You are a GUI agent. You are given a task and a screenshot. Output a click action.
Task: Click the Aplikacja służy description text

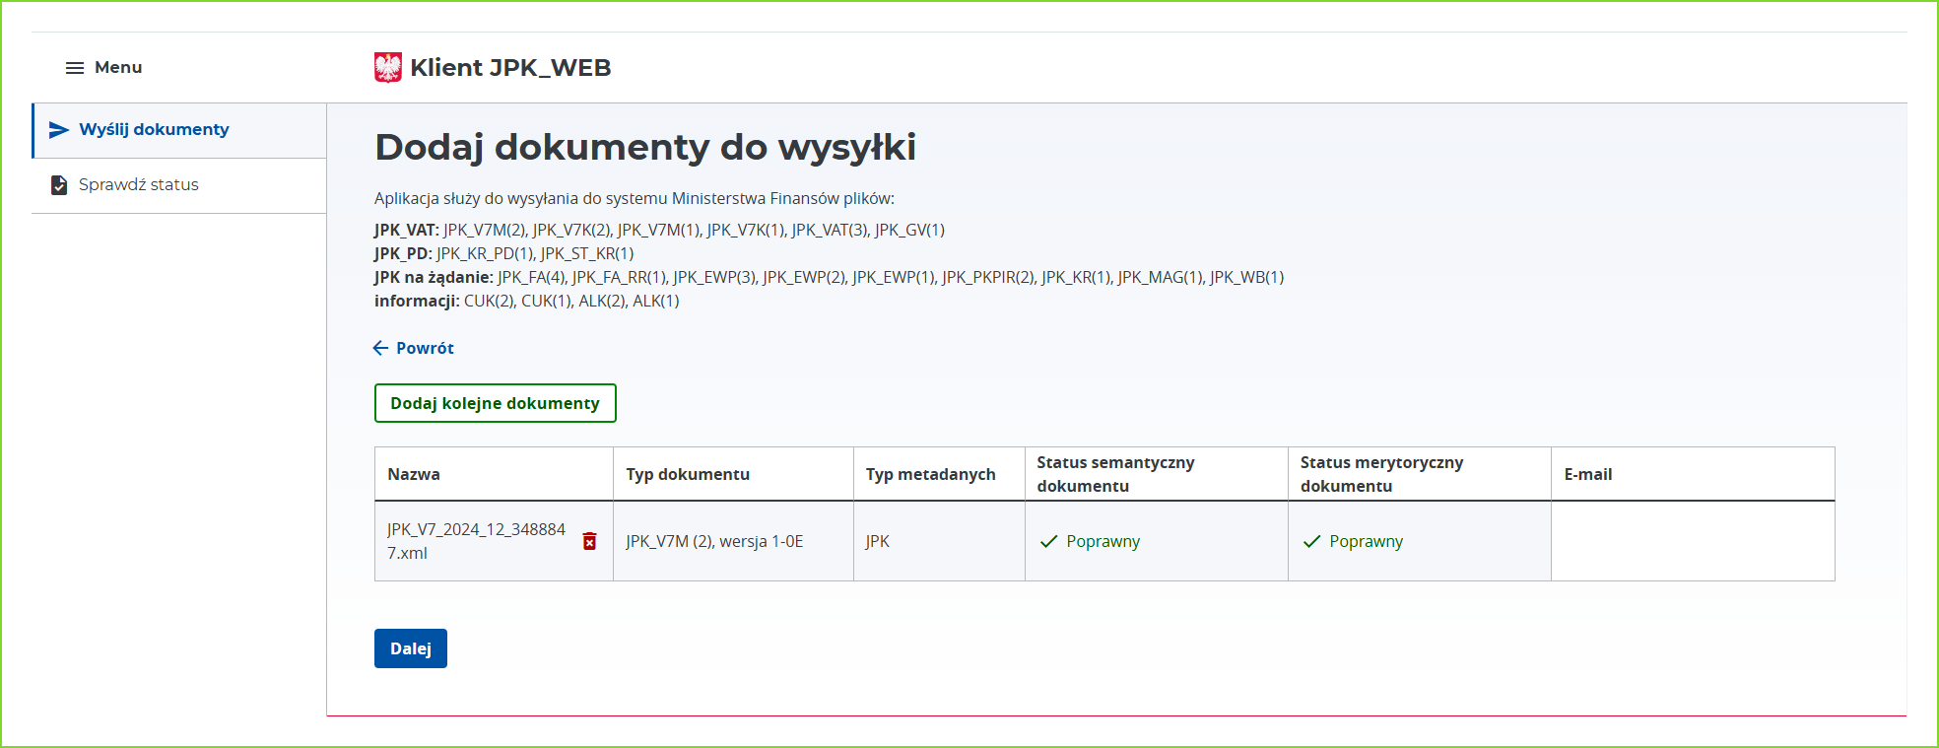pos(635,198)
